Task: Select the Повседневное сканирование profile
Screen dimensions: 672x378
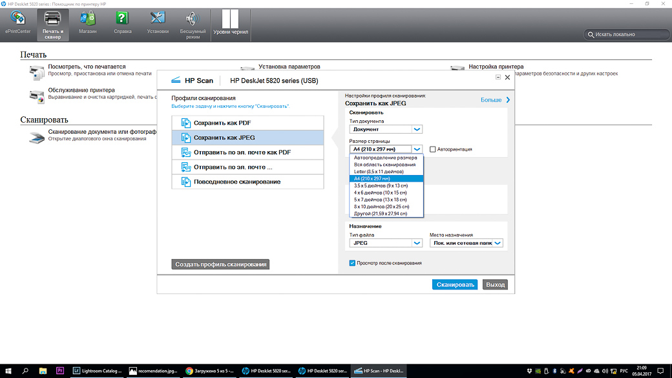Action: 247,182
